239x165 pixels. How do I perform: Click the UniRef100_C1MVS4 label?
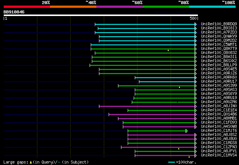point(219,155)
